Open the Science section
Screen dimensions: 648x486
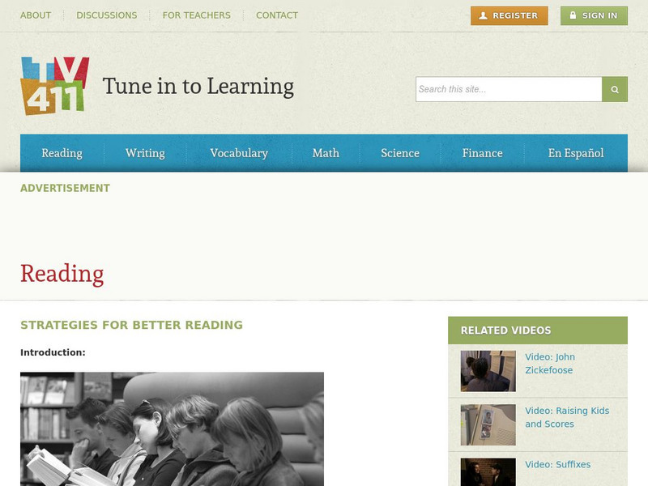coord(400,153)
